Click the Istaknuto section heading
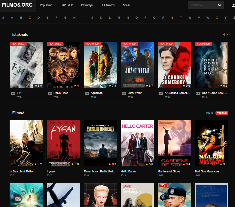This screenshot has height=207, width=235. 20,35
